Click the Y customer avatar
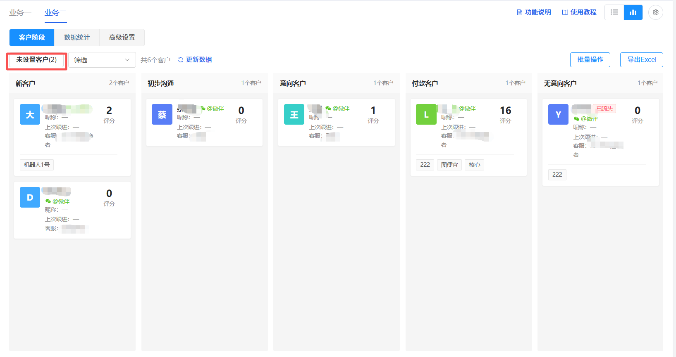676x357 pixels. click(558, 114)
